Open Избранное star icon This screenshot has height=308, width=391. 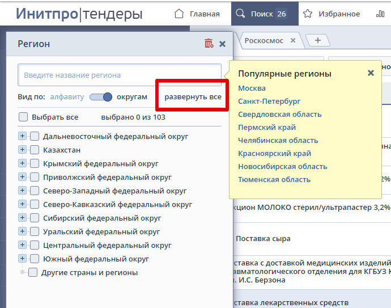click(x=308, y=14)
